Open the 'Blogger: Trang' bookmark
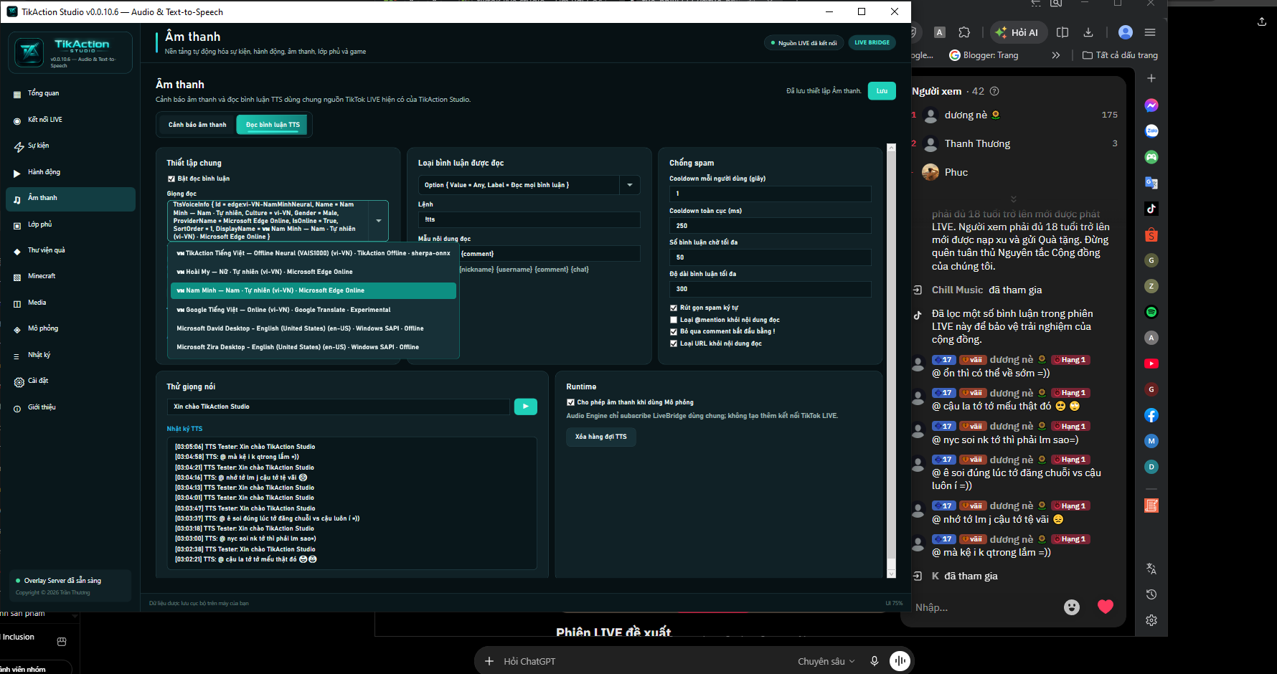This screenshot has height=674, width=1277. click(x=984, y=55)
